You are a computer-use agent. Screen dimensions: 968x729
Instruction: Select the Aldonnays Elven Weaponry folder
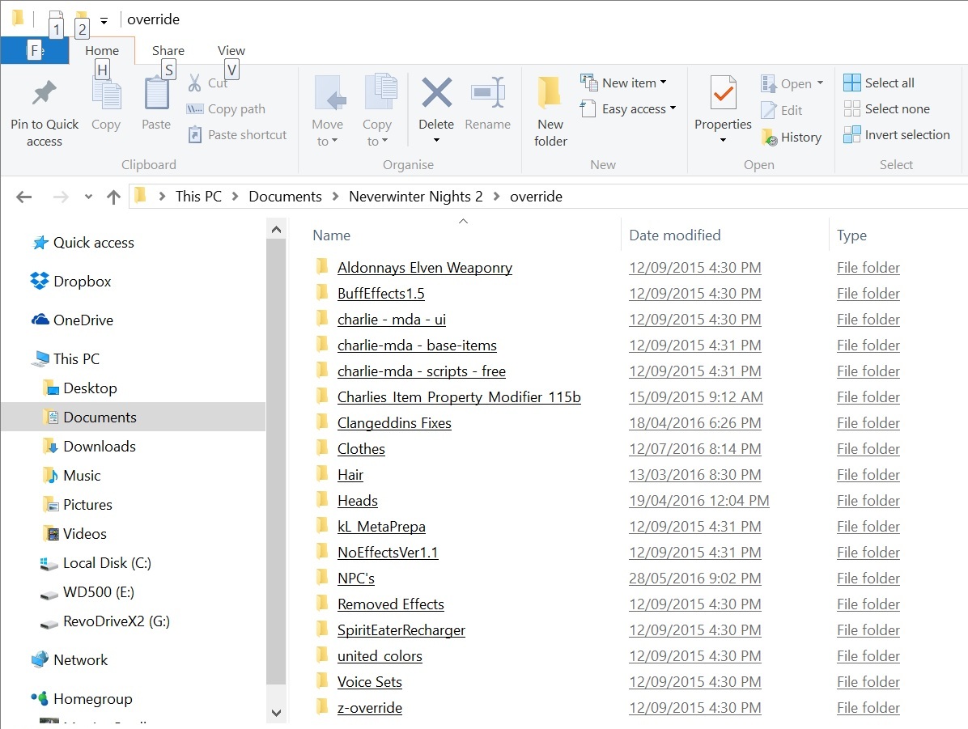[x=425, y=267]
